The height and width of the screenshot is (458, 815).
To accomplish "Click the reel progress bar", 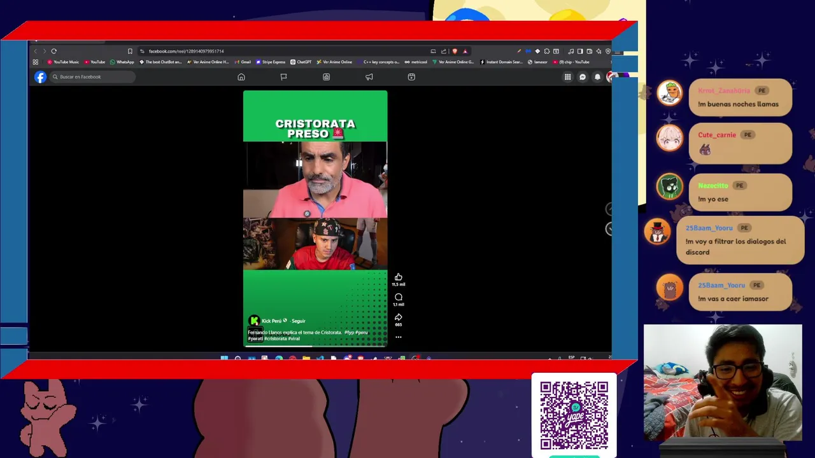I will click(315, 346).
